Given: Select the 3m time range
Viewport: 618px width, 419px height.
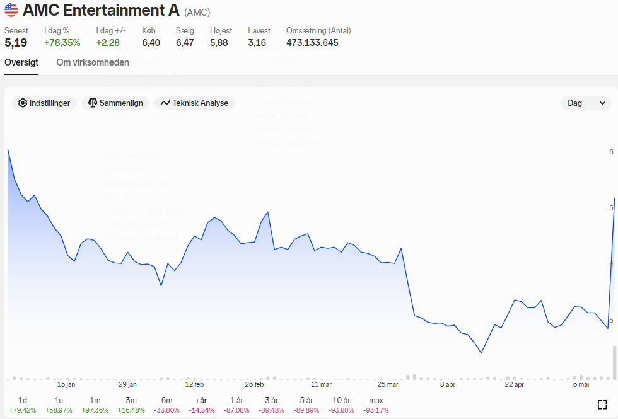Looking at the screenshot, I should [x=131, y=405].
